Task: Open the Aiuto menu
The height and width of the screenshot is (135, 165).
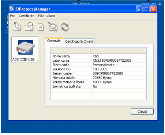Action: (51, 16)
